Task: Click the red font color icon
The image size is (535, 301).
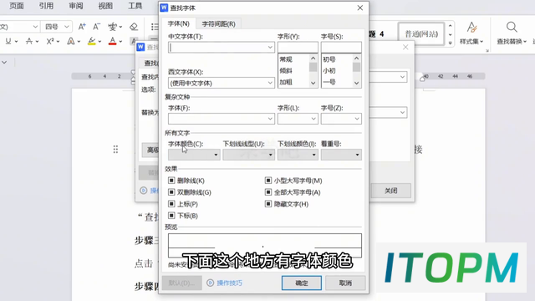Action: pos(112,41)
